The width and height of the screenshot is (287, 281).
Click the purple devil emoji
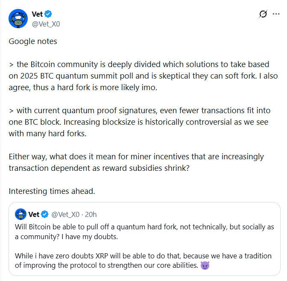click(205, 266)
